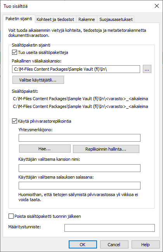Focus the kansion nimi input field
This screenshot has height=252, width=163.
coord(80,168)
